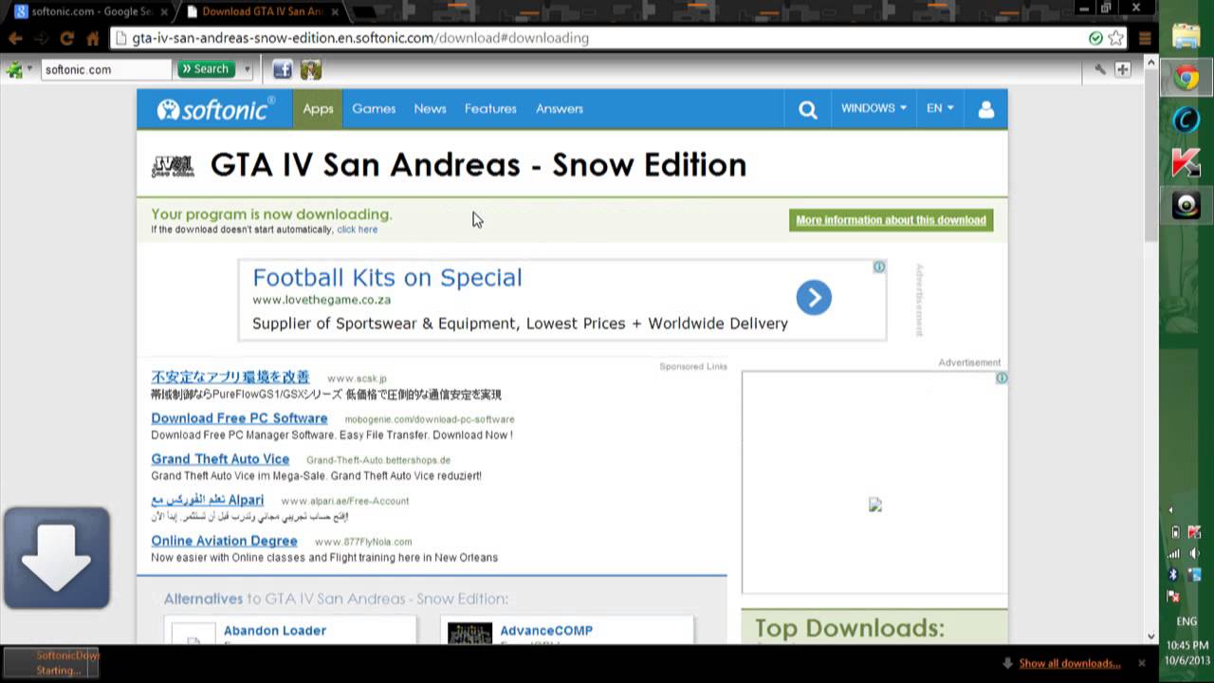Viewport: 1214px width, 683px height.
Task: Reload the page with the refresh icon
Action: (x=66, y=39)
